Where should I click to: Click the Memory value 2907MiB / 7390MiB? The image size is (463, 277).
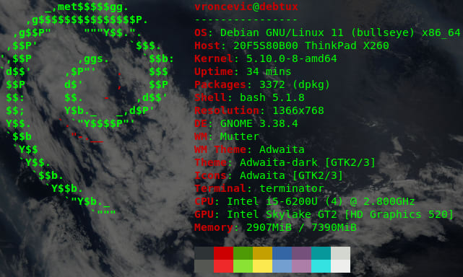click(x=301, y=227)
